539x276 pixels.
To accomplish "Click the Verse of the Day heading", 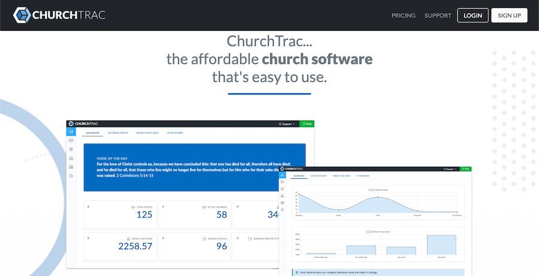I will point(112,158).
